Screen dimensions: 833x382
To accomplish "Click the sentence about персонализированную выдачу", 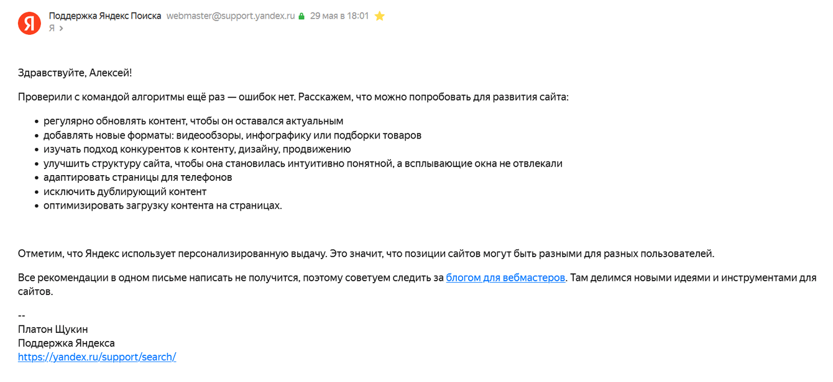I will pos(366,253).
